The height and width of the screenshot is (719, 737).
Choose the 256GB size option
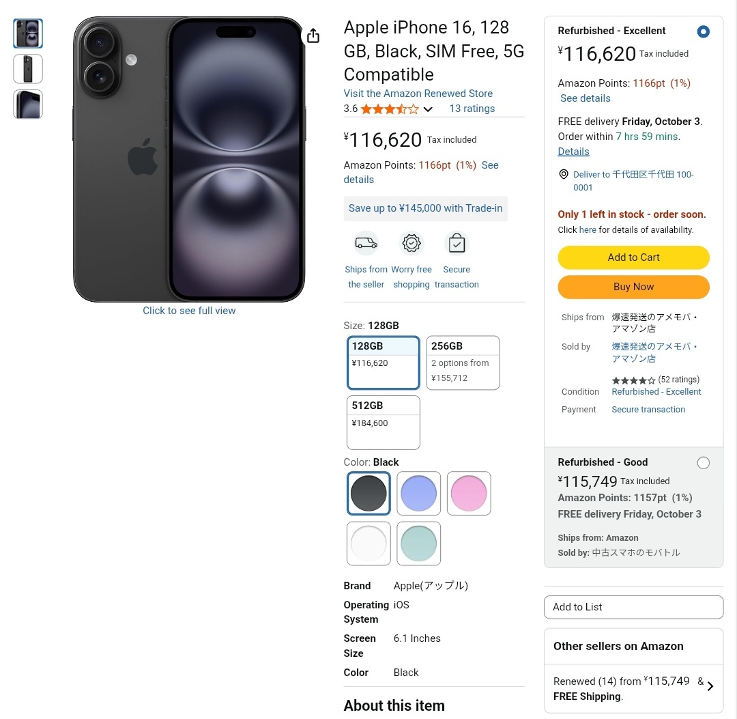pyautogui.click(x=463, y=363)
